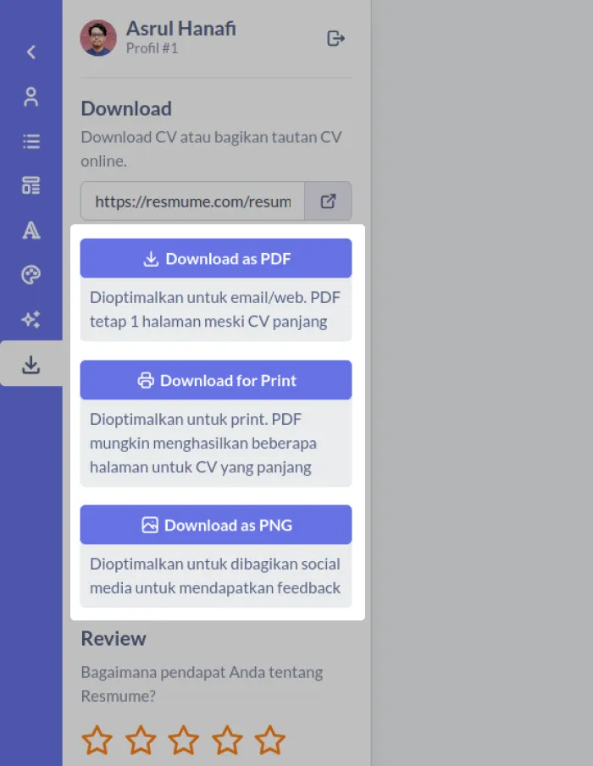593x766 pixels.
Task: Click the 'Review' heading
Action: pos(114,638)
